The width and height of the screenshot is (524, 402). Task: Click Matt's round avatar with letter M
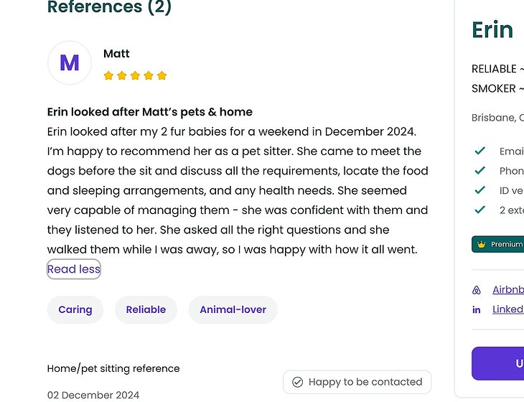tap(69, 63)
